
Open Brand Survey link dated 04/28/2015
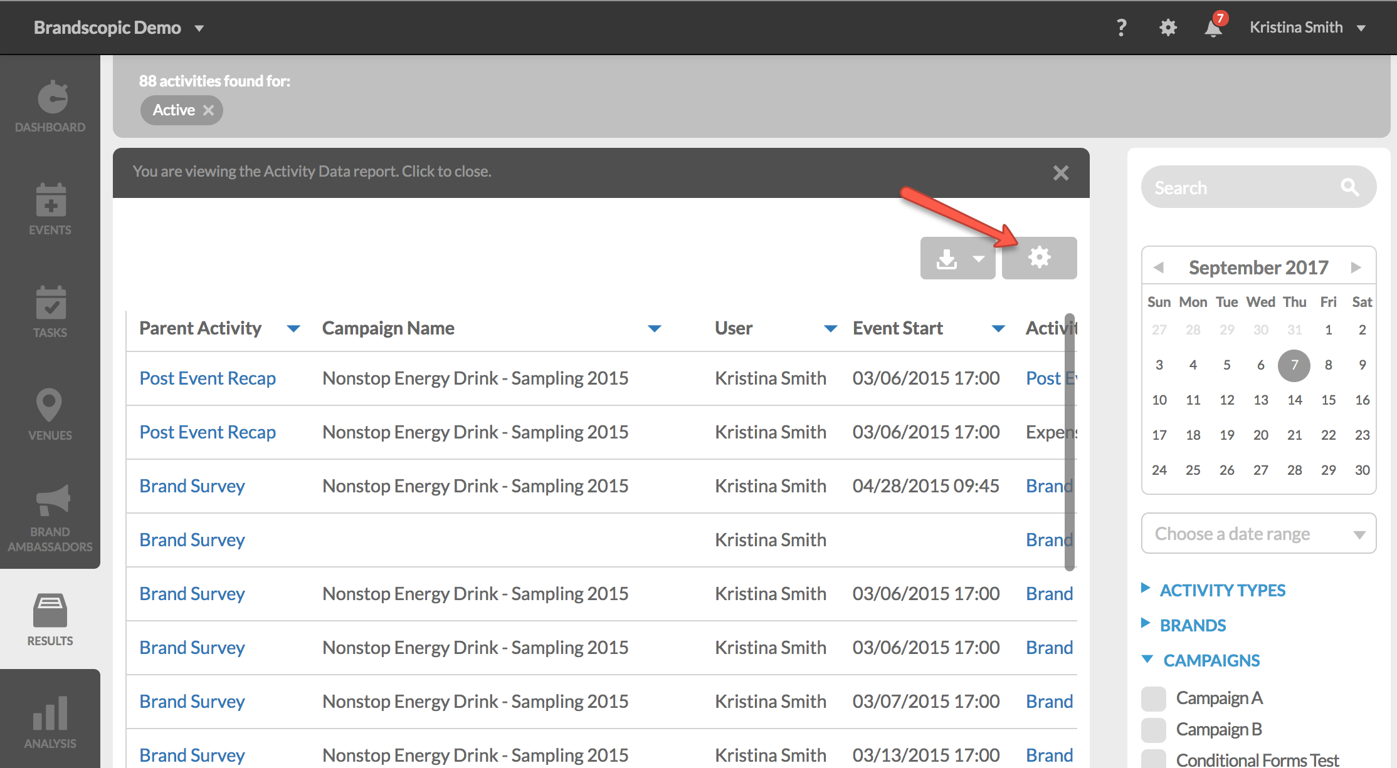click(x=192, y=486)
